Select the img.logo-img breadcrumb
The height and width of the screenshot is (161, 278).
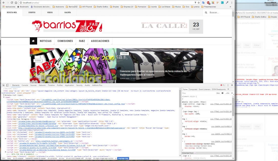point(123,158)
